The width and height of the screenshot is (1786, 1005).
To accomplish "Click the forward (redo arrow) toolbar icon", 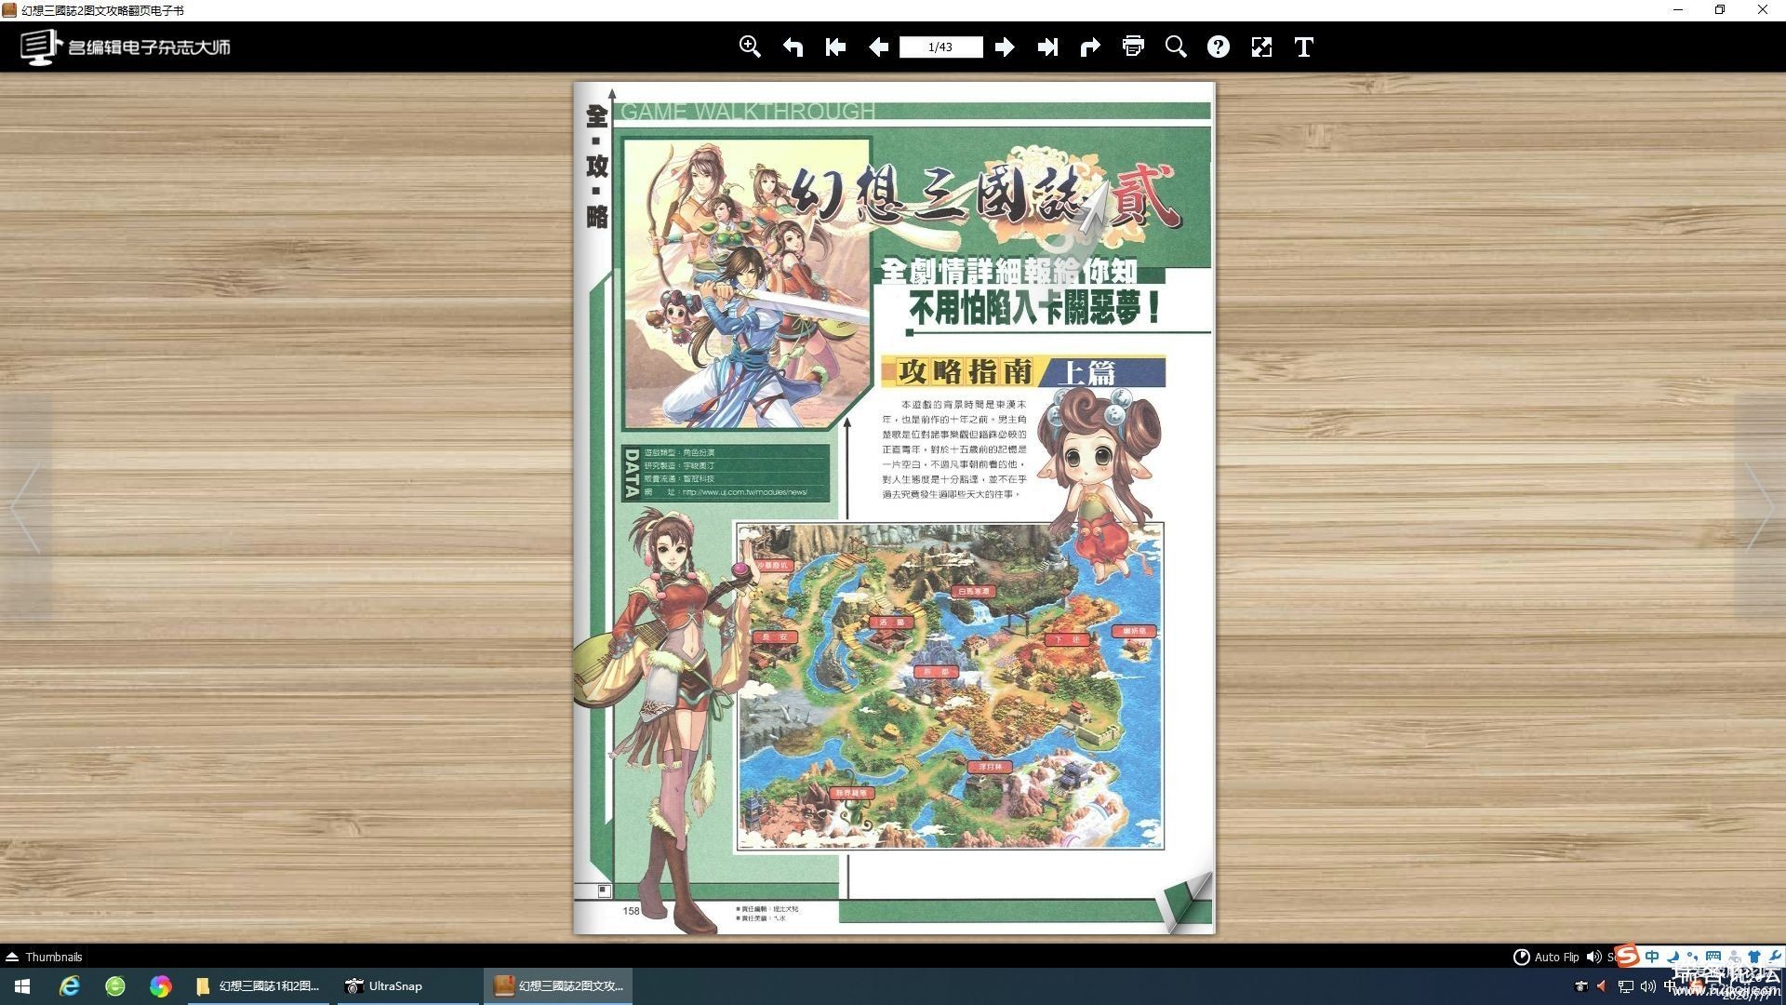I will pos(1090,47).
